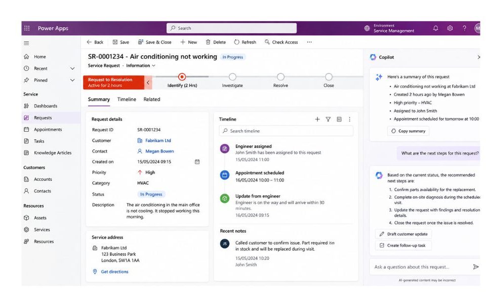This screenshot has width=486, height=304.
Task: Create a New record
Action: 188,42
